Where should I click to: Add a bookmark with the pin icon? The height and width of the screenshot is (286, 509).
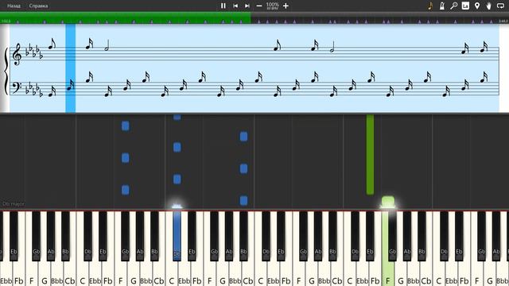[x=477, y=6]
